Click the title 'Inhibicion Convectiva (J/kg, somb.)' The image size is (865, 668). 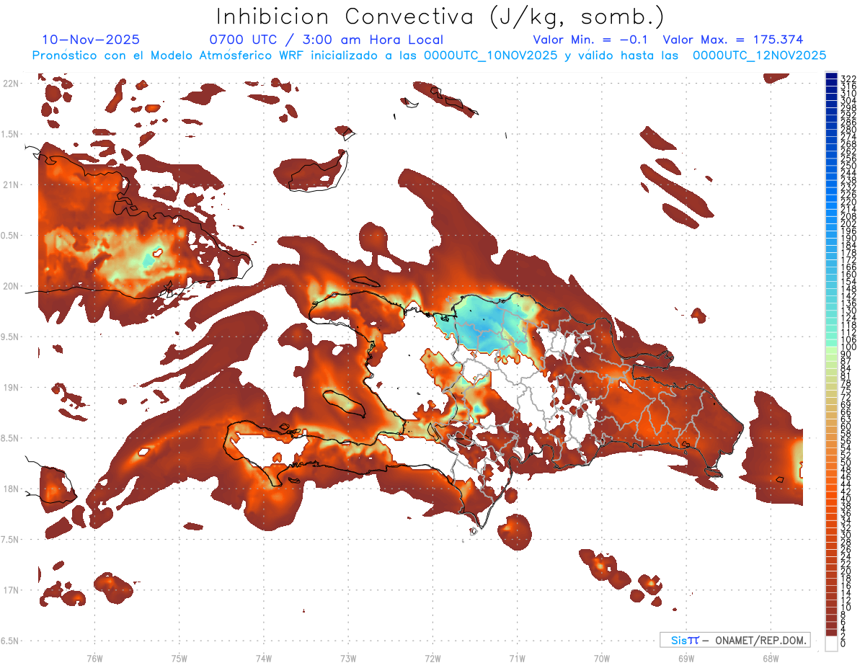[x=440, y=17]
